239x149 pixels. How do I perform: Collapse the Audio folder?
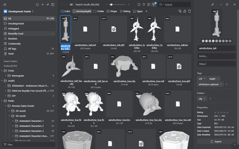point(2,81)
